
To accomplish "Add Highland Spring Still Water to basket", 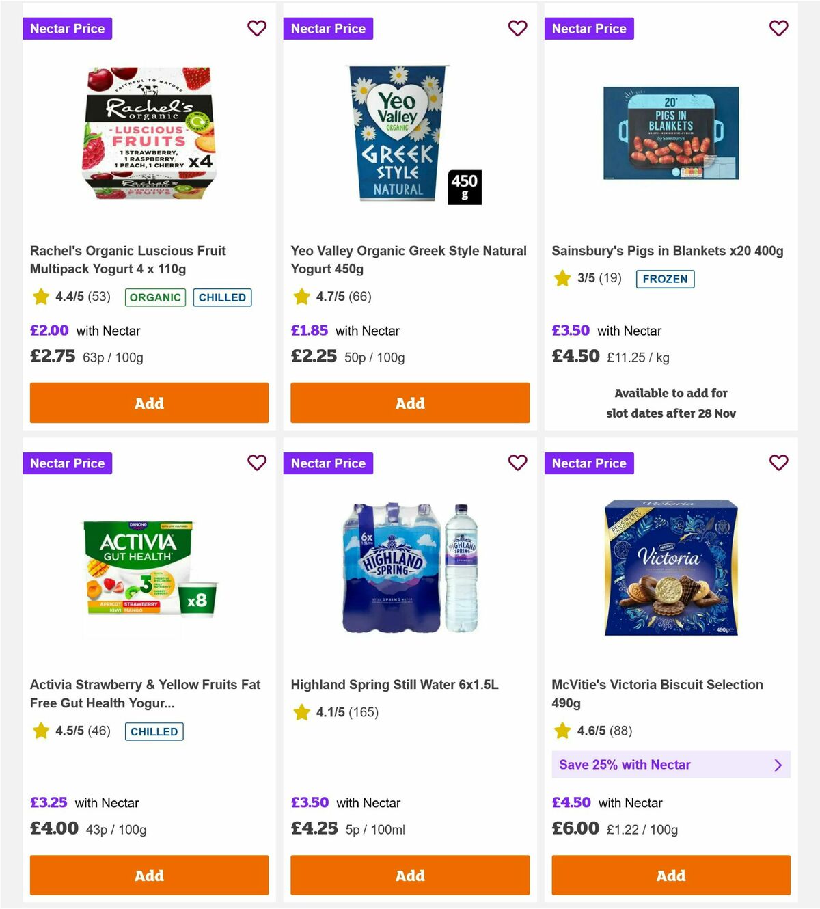I will click(x=409, y=875).
